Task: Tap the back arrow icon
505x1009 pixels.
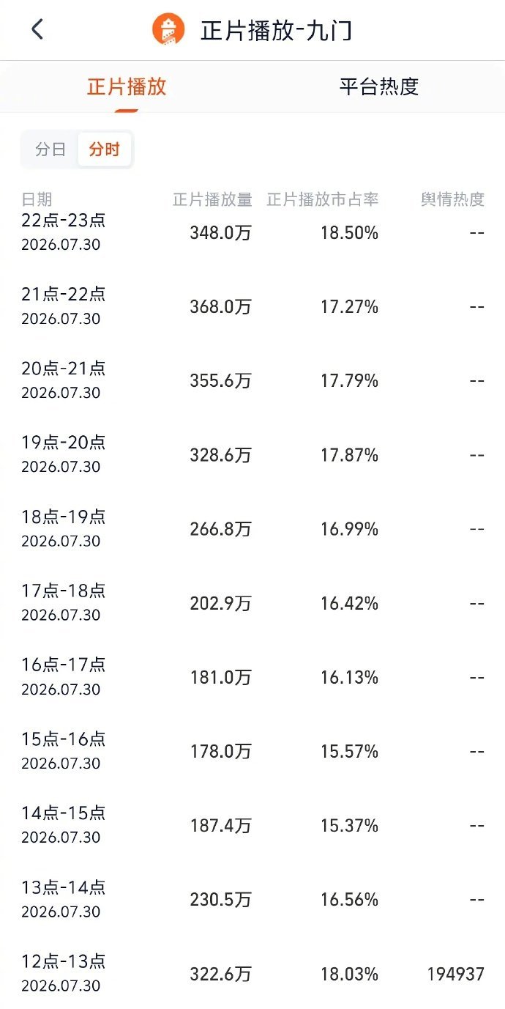Action: tap(37, 29)
